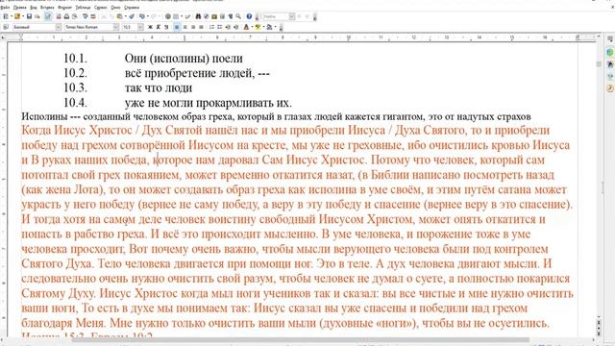Open Help with the blue question mark icon
Viewport: 615px width, 346px height.
coord(249,16)
